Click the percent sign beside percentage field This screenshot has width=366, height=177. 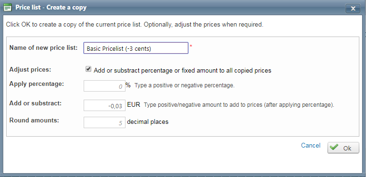[x=128, y=85]
